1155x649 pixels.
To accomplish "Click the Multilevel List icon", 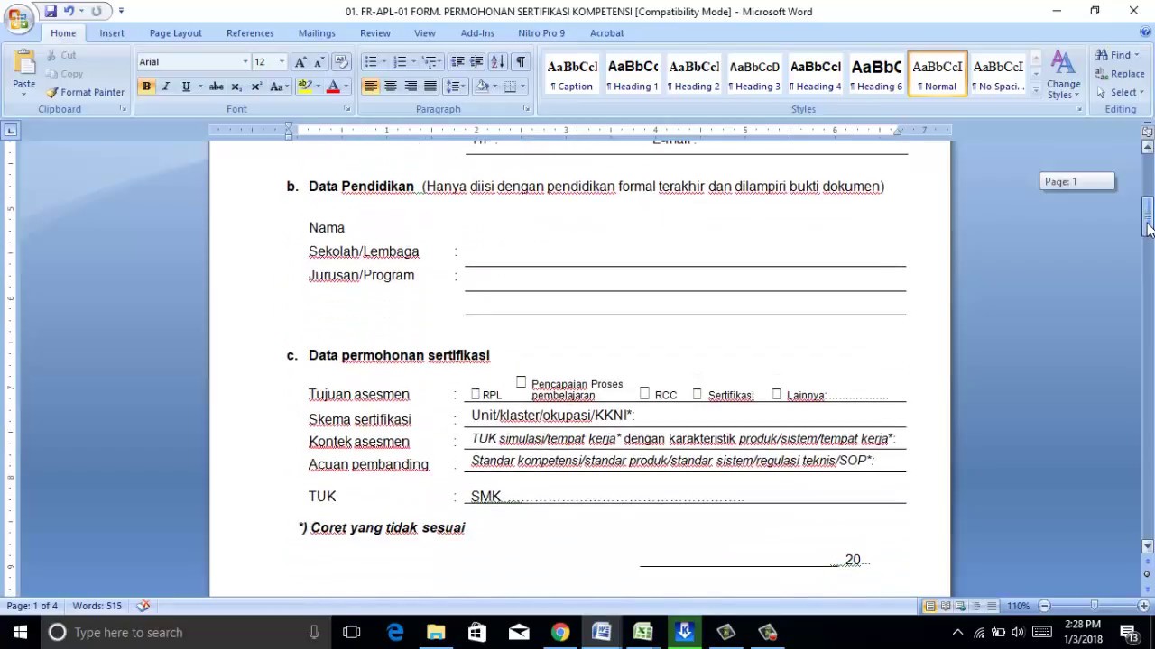I will click(430, 61).
